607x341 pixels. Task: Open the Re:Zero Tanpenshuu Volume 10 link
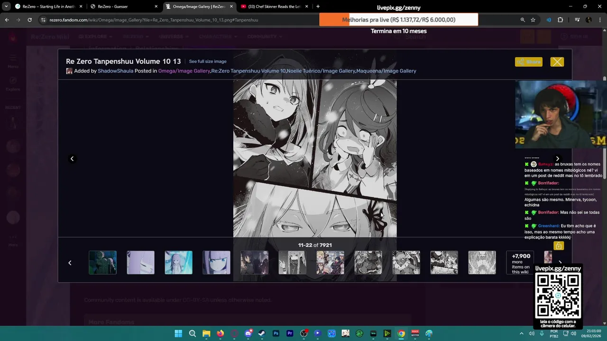pos(248,71)
